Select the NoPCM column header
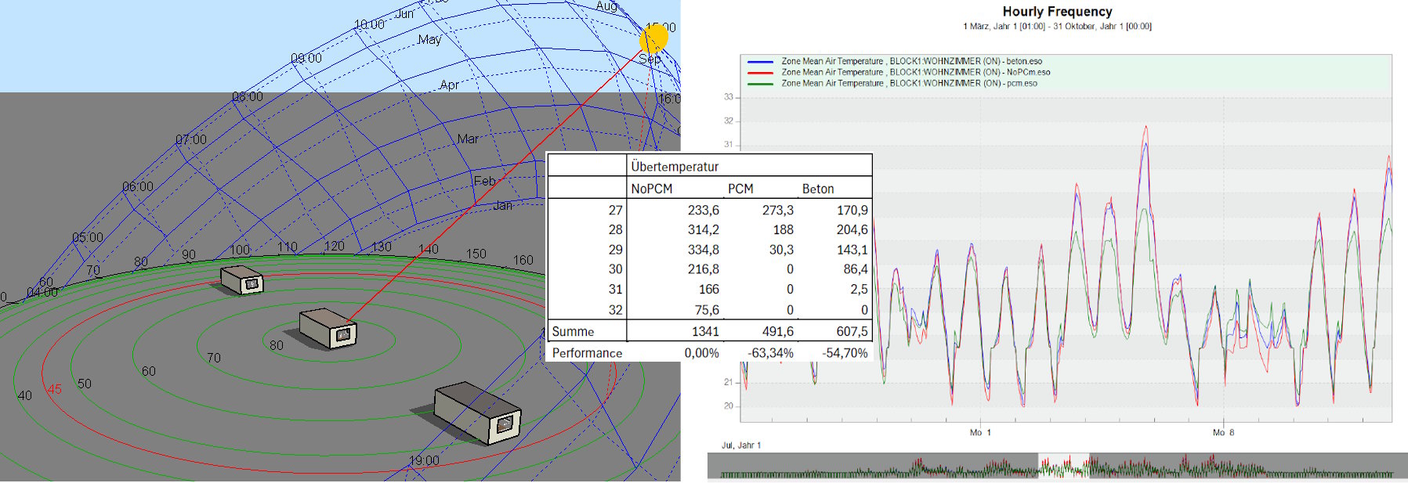The height and width of the screenshot is (483, 1408). (651, 189)
